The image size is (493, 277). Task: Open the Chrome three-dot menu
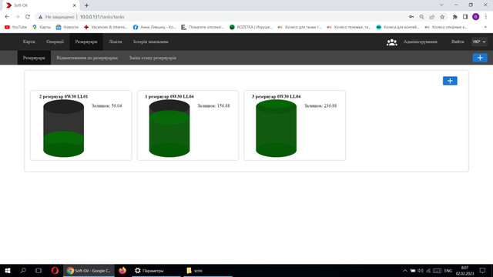pyautogui.click(x=486, y=17)
